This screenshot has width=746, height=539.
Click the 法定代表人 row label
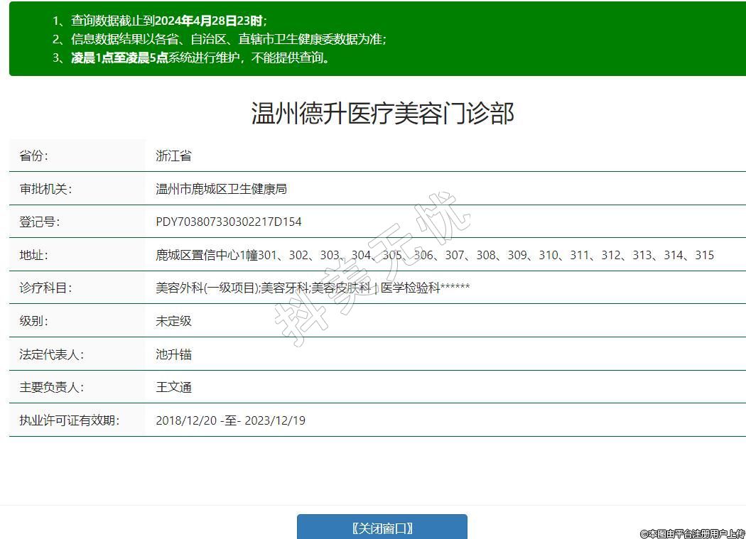click(51, 354)
